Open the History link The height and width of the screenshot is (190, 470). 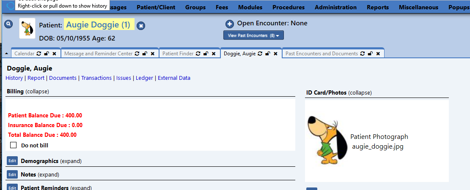tap(14, 78)
